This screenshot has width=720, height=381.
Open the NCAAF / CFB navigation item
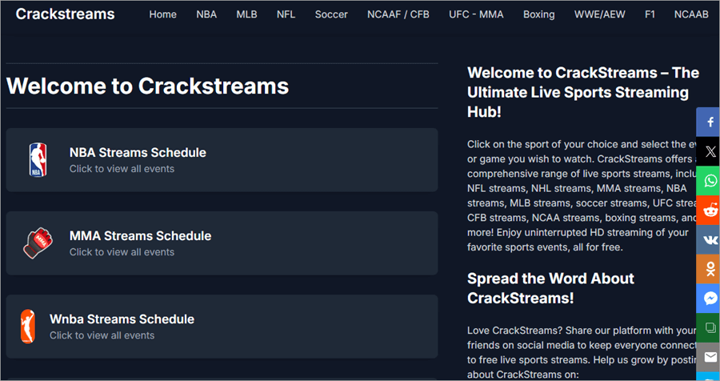(x=398, y=14)
